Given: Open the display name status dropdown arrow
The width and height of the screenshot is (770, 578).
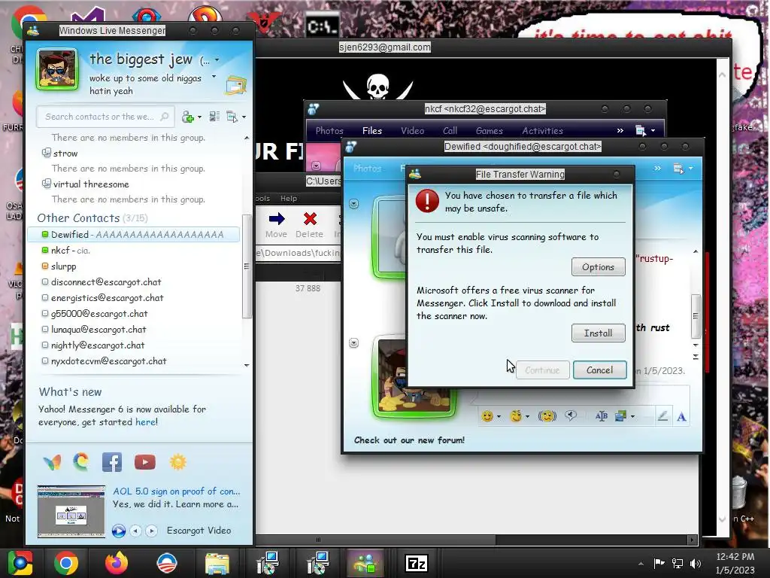Looking at the screenshot, I should 217,60.
